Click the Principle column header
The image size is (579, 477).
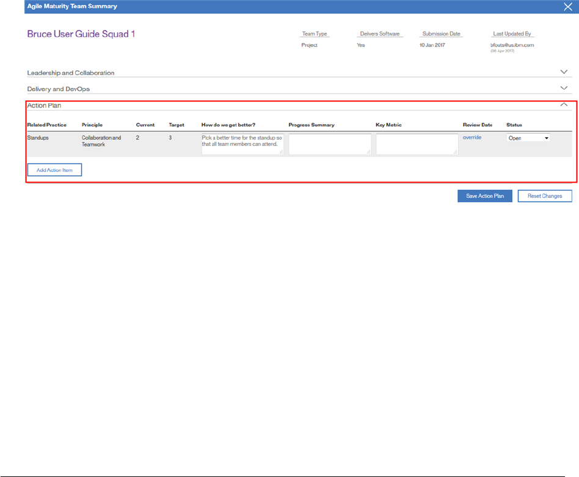tap(92, 125)
